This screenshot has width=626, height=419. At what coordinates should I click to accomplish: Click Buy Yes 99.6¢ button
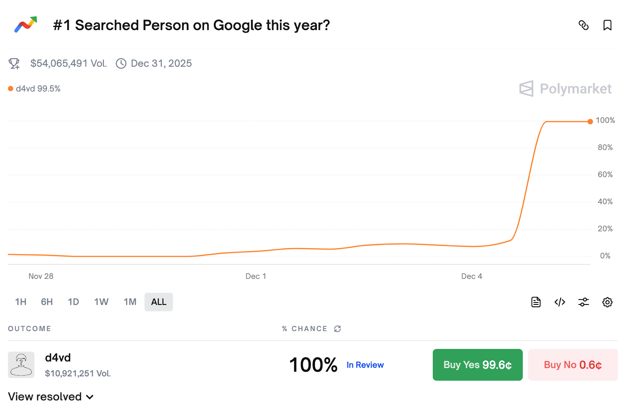coord(477,365)
